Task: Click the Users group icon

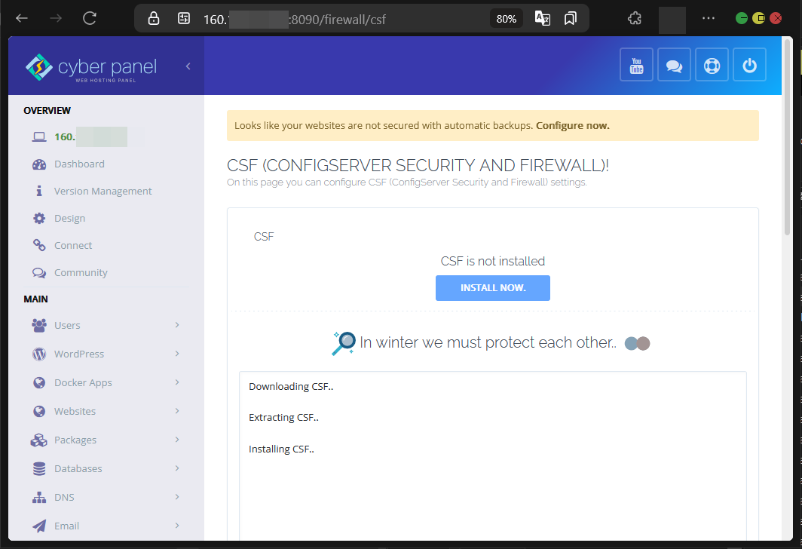Action: tap(39, 326)
